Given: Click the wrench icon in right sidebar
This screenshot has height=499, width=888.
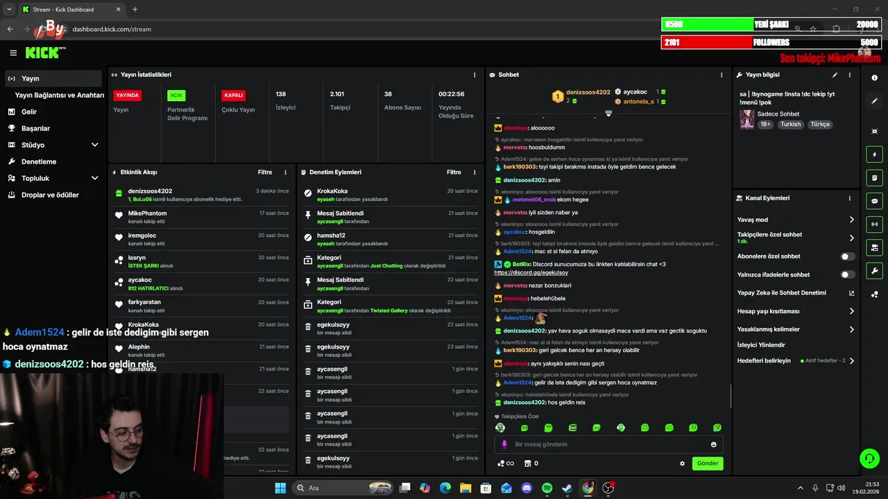Looking at the screenshot, I should tap(874, 271).
